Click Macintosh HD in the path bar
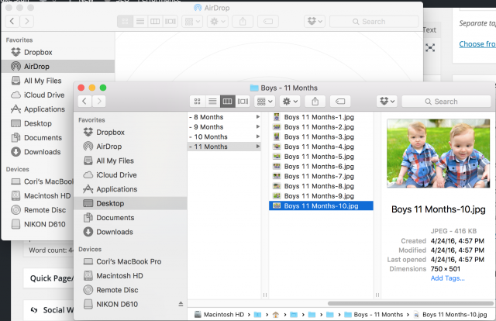The width and height of the screenshot is (496, 321). point(219,315)
